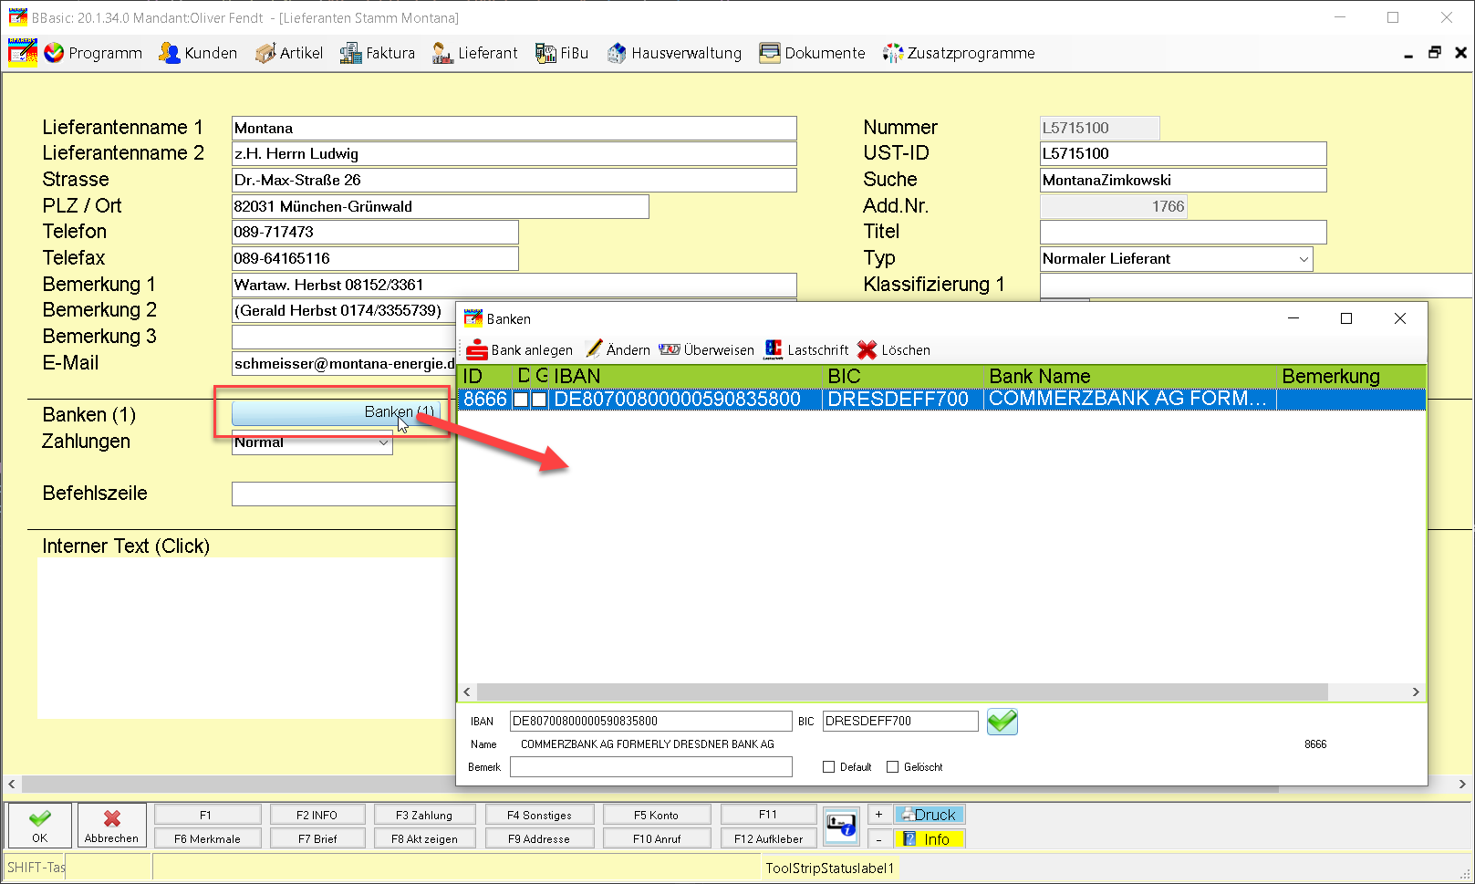Click BIC field in Banken bottom panel

click(x=900, y=721)
